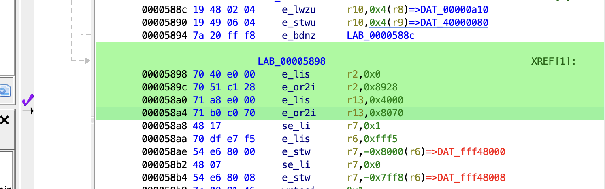605x189 pixels.
Task: Click the bytes 70 40 e0 00
Action: click(x=224, y=74)
